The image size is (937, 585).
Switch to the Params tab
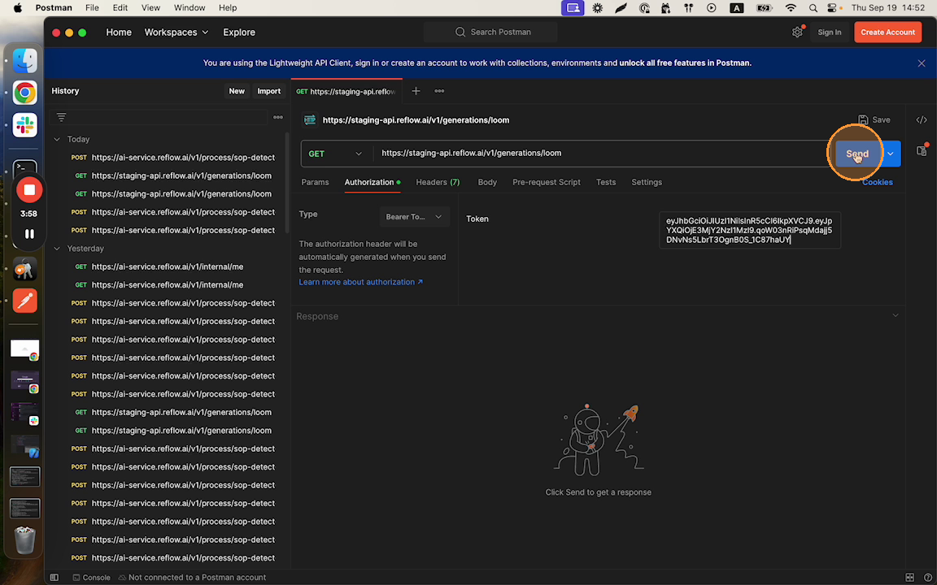[315, 182]
